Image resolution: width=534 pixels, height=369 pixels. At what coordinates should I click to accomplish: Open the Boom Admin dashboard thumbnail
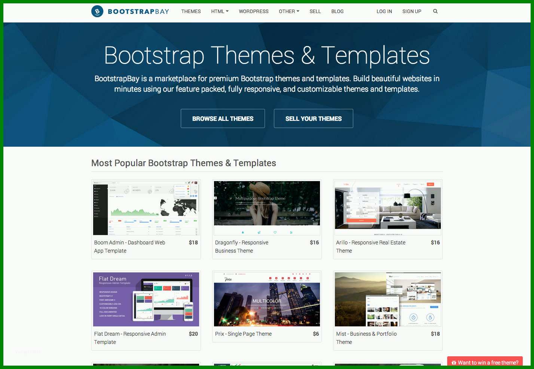(146, 208)
